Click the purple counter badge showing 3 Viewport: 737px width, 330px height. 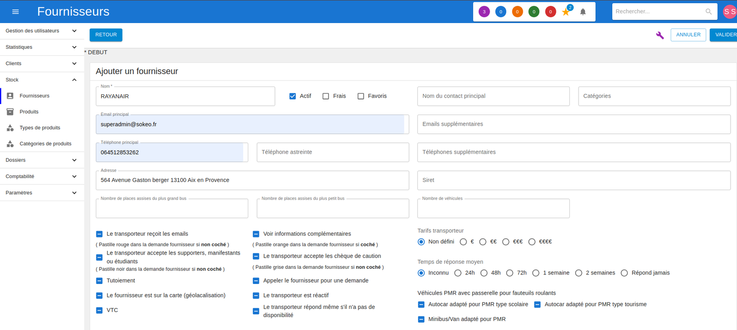coord(484,12)
